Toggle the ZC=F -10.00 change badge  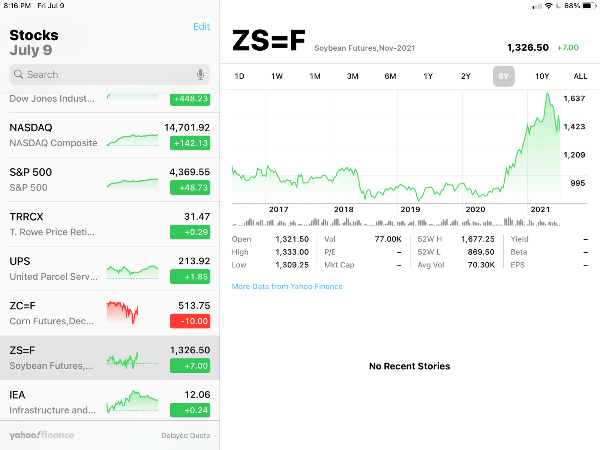[190, 321]
